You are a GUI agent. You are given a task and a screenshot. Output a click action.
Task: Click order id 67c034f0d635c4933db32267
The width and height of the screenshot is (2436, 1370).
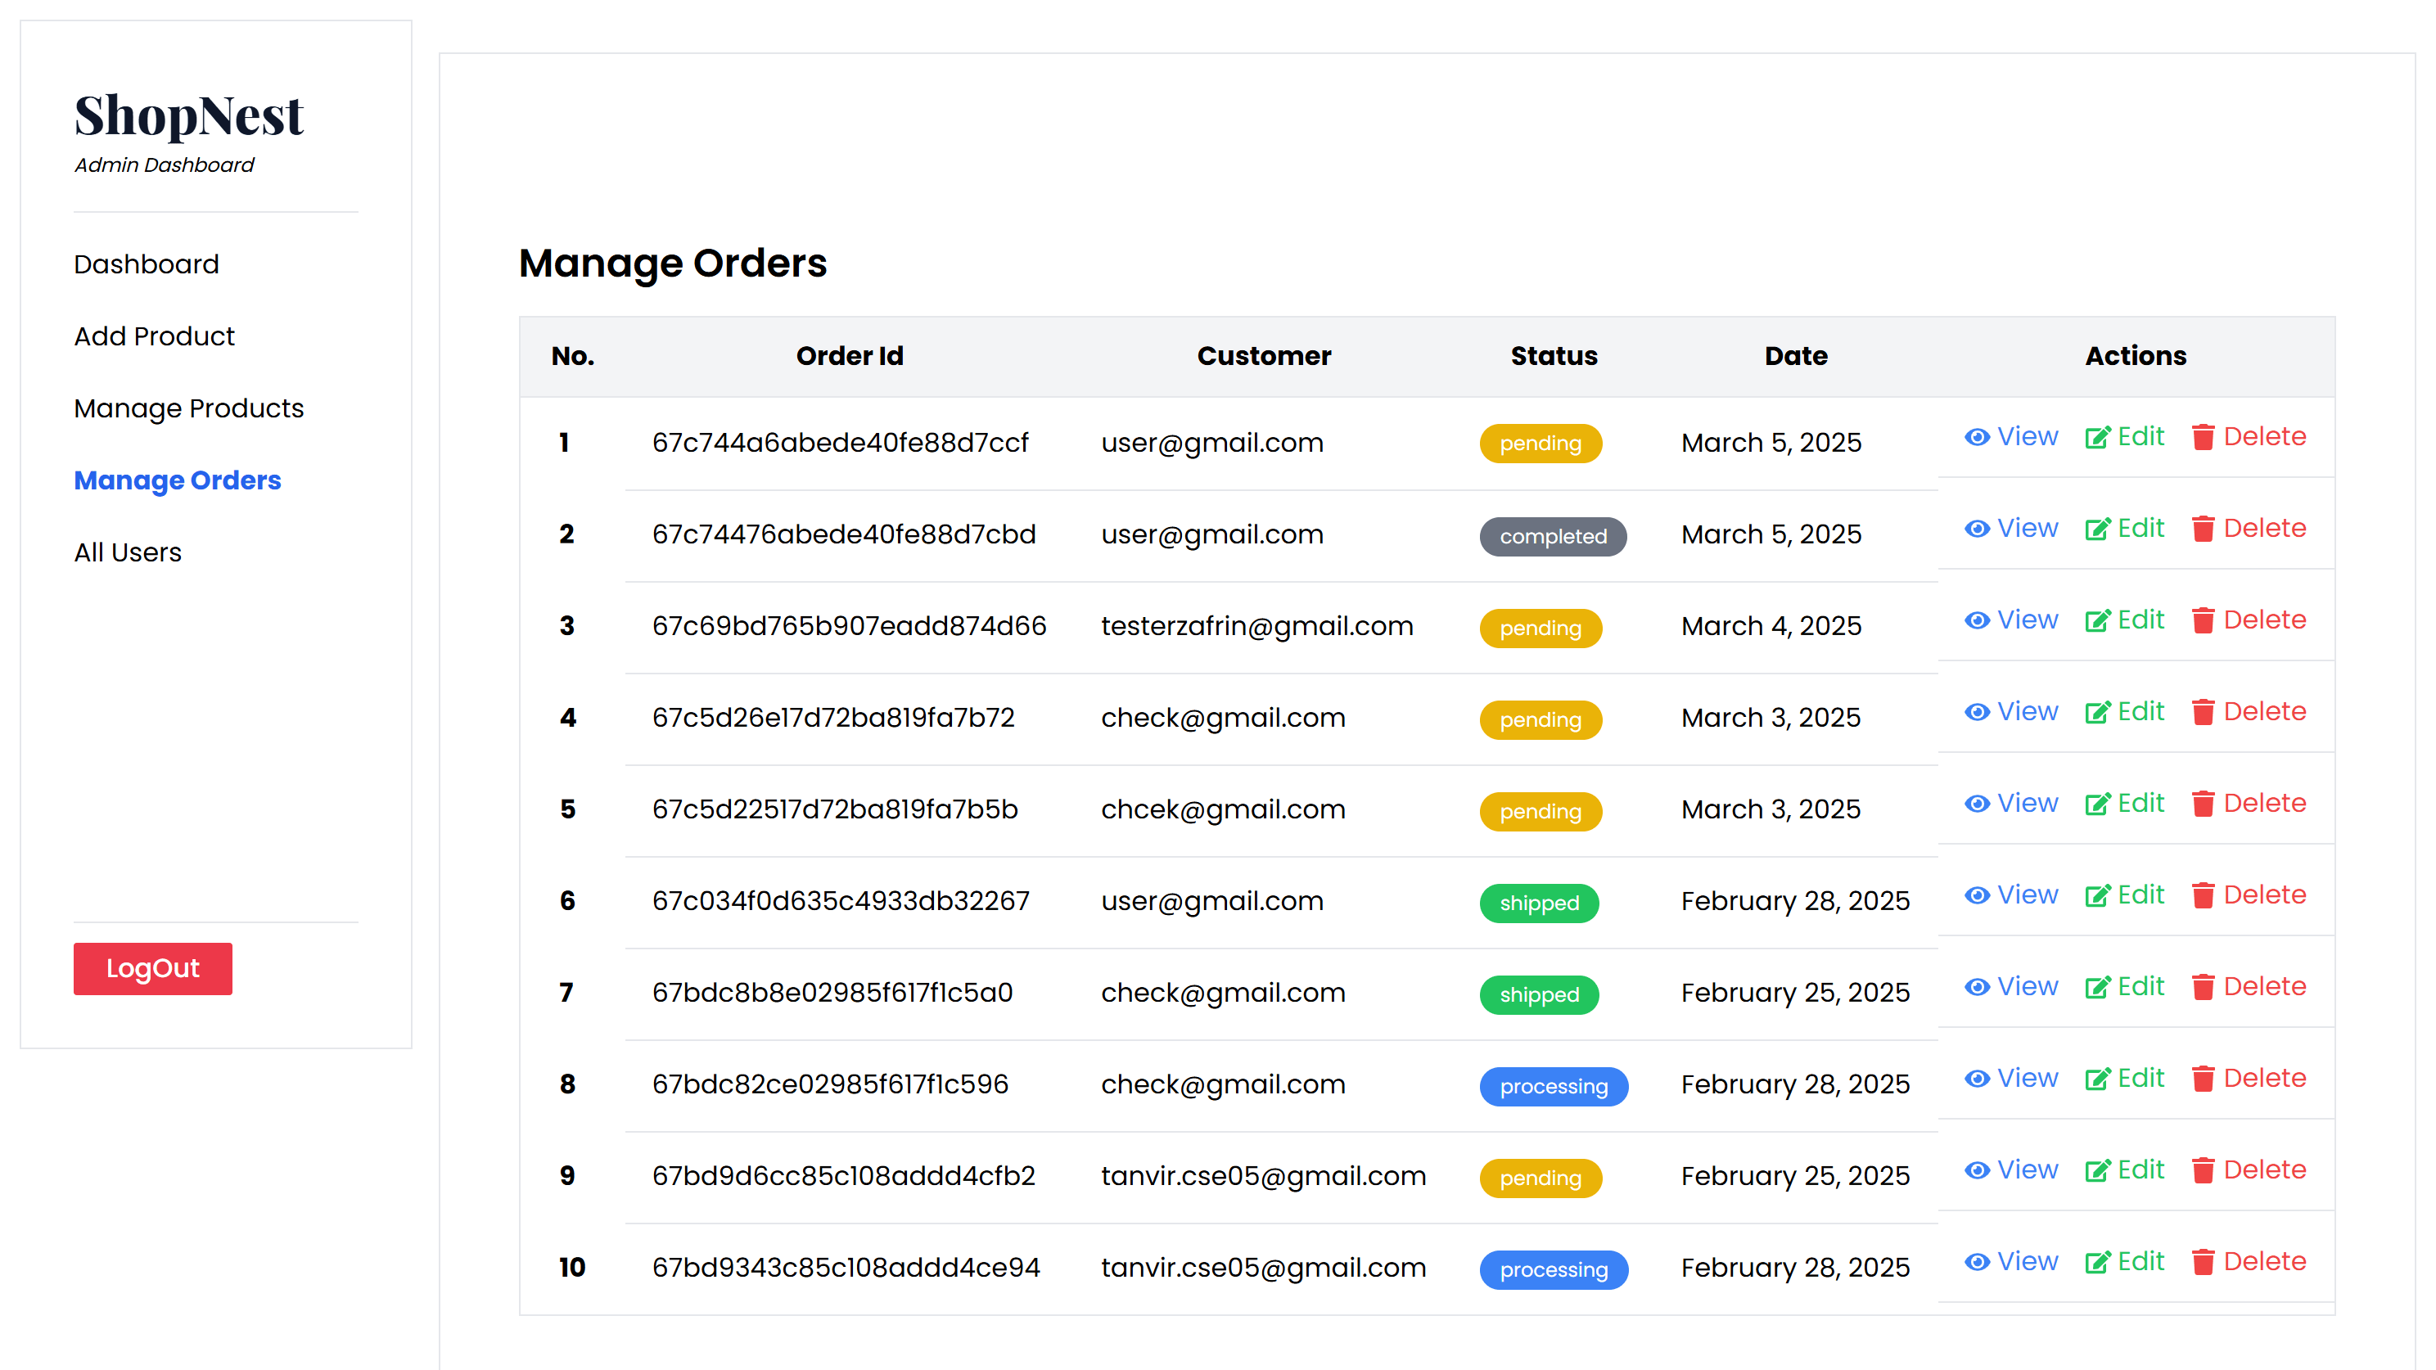(x=841, y=902)
